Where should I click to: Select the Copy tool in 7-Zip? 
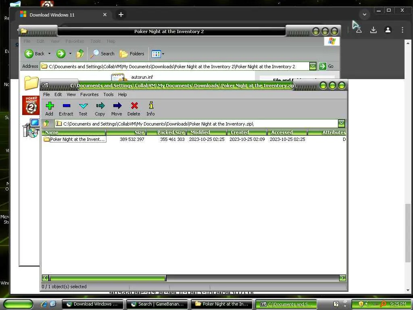(x=100, y=109)
